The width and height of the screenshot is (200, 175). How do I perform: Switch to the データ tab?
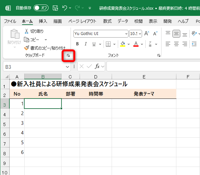[x=123, y=21]
